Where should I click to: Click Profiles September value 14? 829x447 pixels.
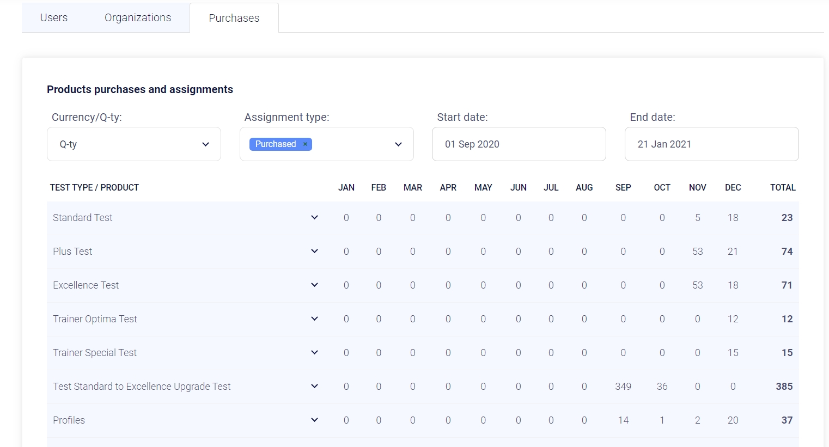[623, 420]
